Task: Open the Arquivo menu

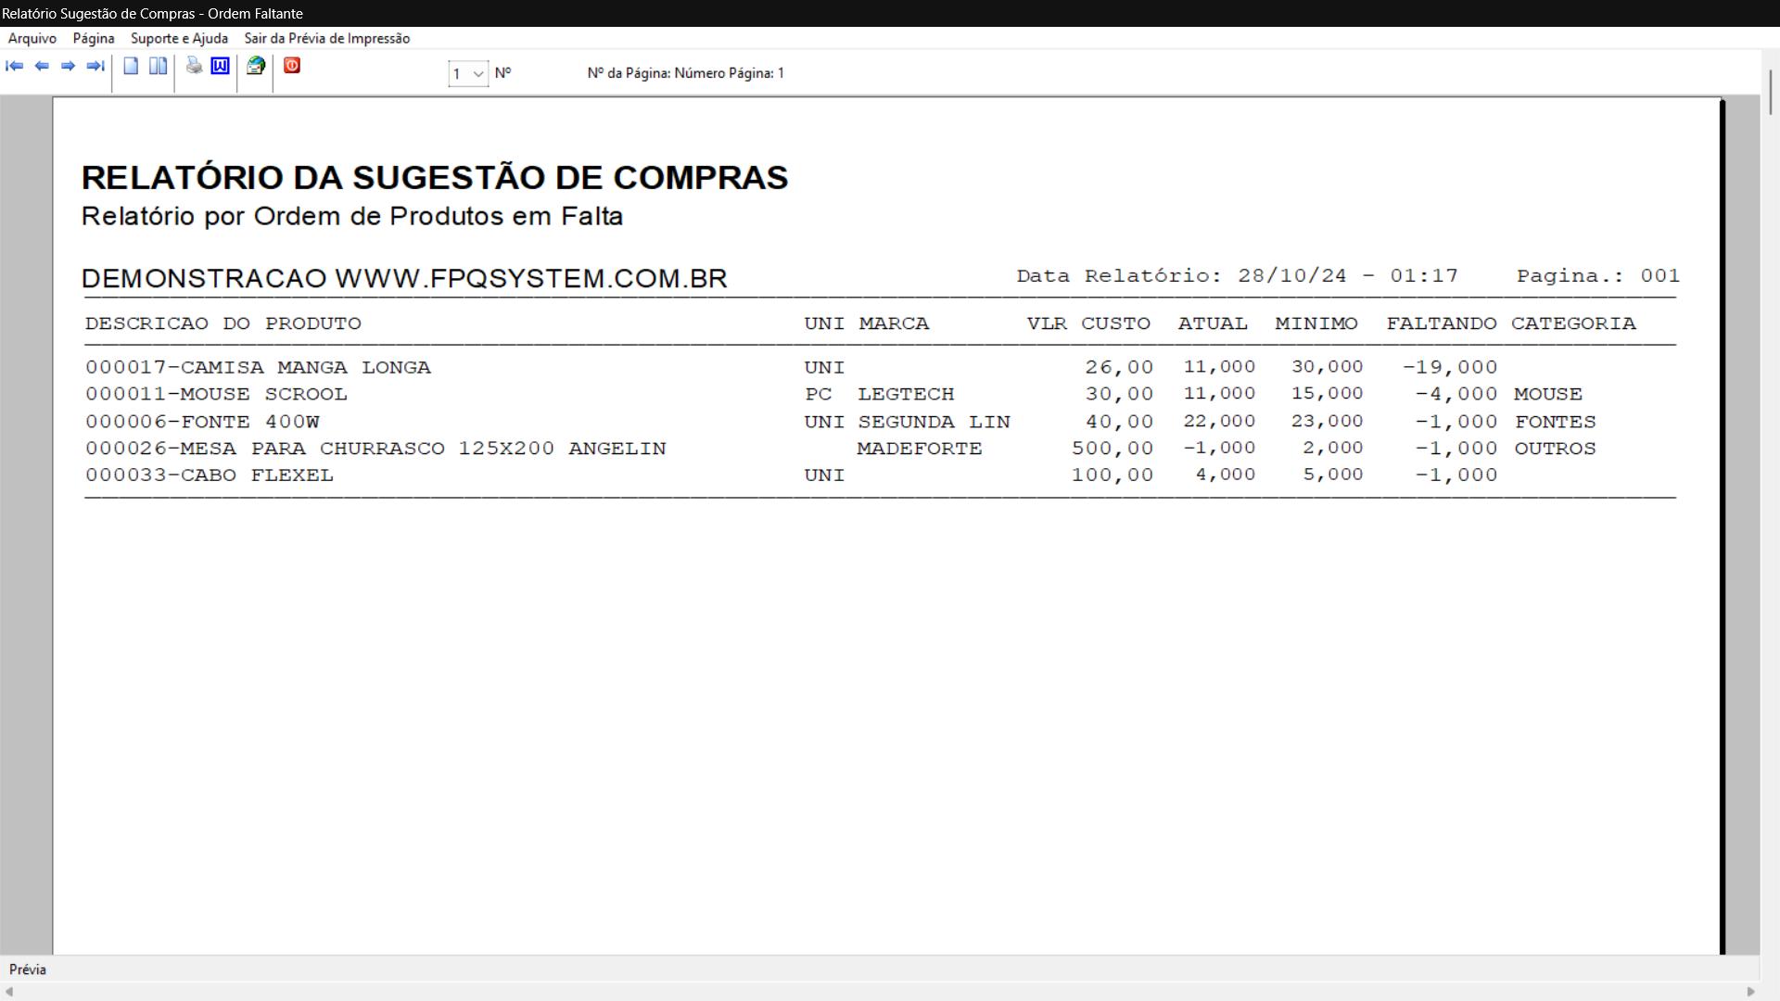Action: click(x=32, y=38)
